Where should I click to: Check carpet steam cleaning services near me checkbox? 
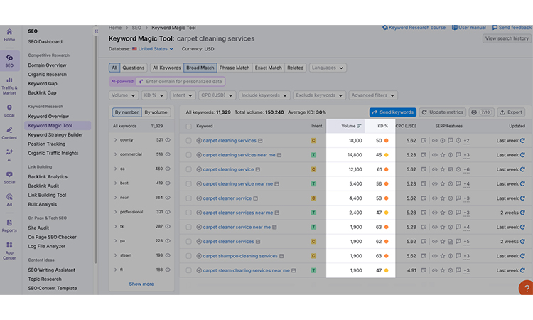point(188,270)
